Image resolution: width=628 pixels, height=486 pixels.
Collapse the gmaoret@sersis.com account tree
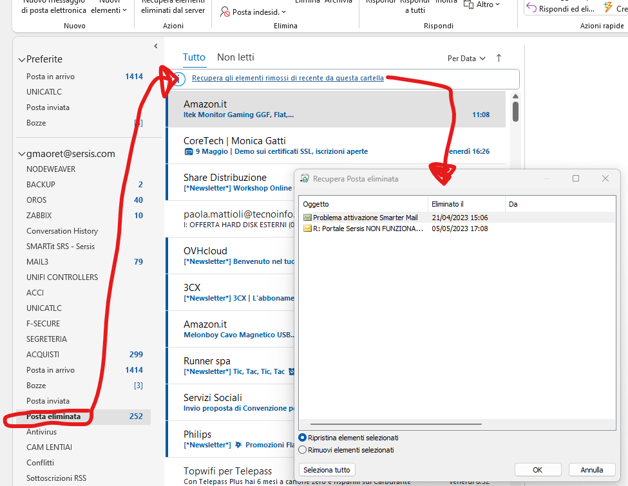point(22,154)
